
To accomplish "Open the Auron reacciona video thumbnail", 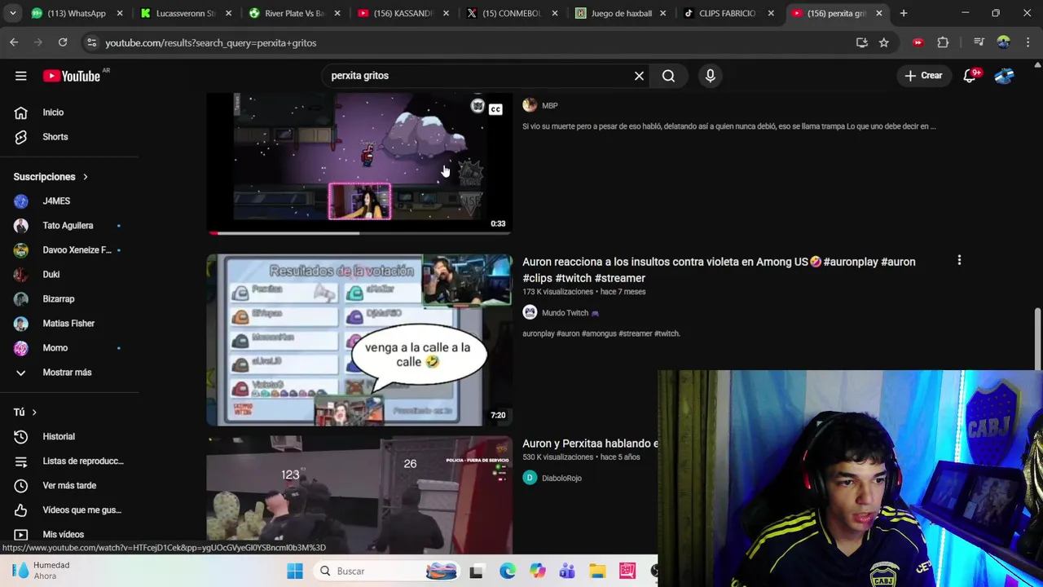I will (359, 340).
